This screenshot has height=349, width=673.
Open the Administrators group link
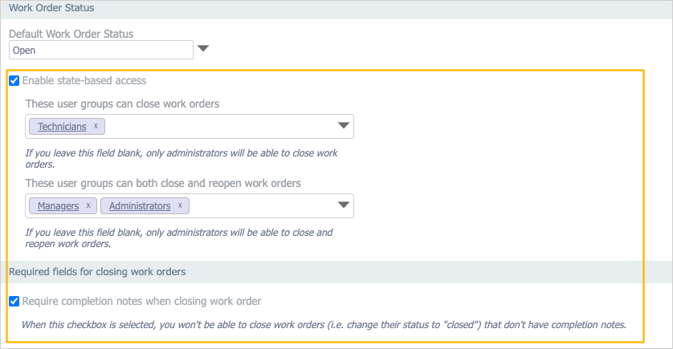pos(140,205)
